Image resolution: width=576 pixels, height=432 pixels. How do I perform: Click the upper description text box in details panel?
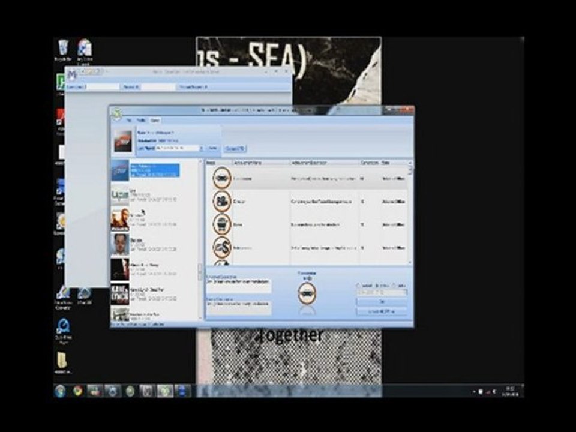pos(239,286)
